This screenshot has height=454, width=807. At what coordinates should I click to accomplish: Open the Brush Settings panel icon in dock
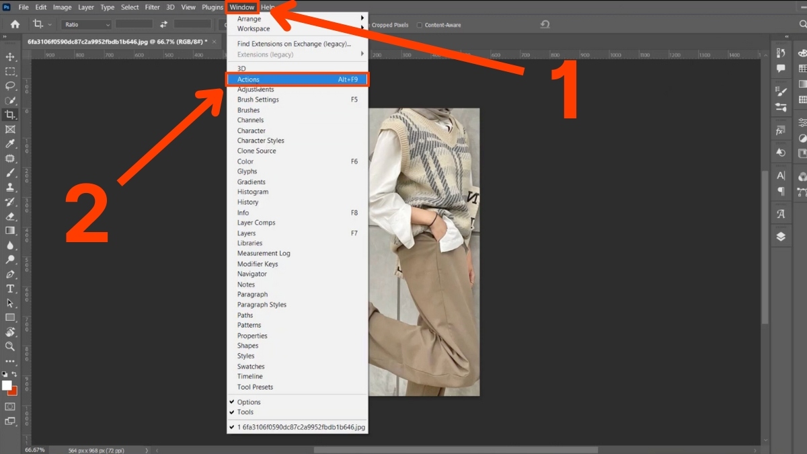click(x=781, y=91)
